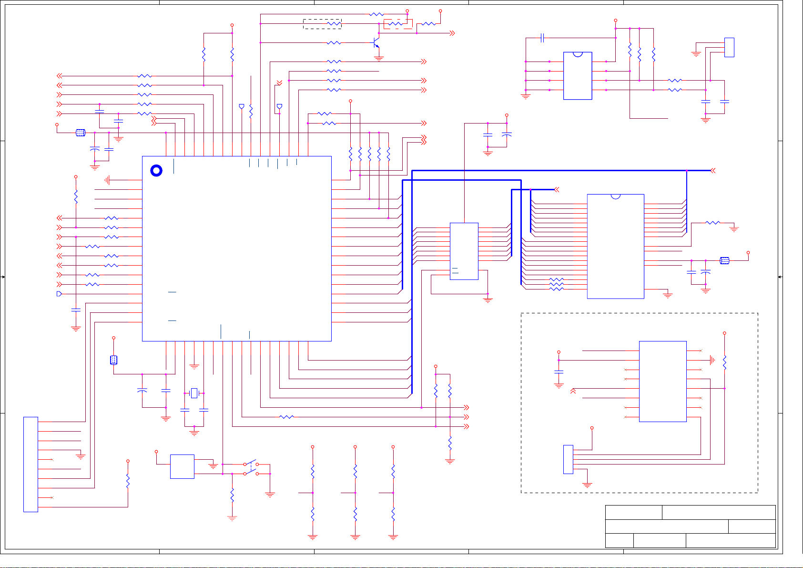Select the IC inside the dashed outline area
Image resolution: width=803 pixels, height=568 pixels.
pyautogui.click(x=662, y=381)
